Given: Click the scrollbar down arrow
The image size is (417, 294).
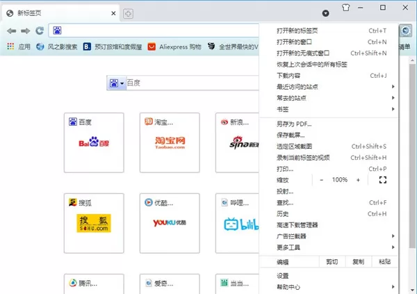Looking at the screenshot, I should coord(412,290).
